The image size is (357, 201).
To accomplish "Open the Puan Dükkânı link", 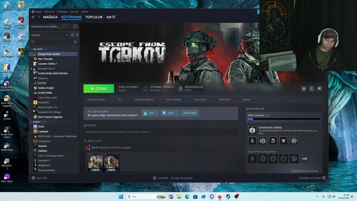I will pos(174,99).
